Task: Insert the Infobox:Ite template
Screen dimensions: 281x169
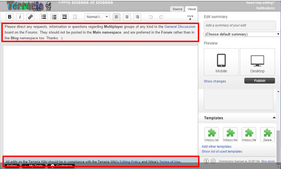Action: (x=212, y=134)
